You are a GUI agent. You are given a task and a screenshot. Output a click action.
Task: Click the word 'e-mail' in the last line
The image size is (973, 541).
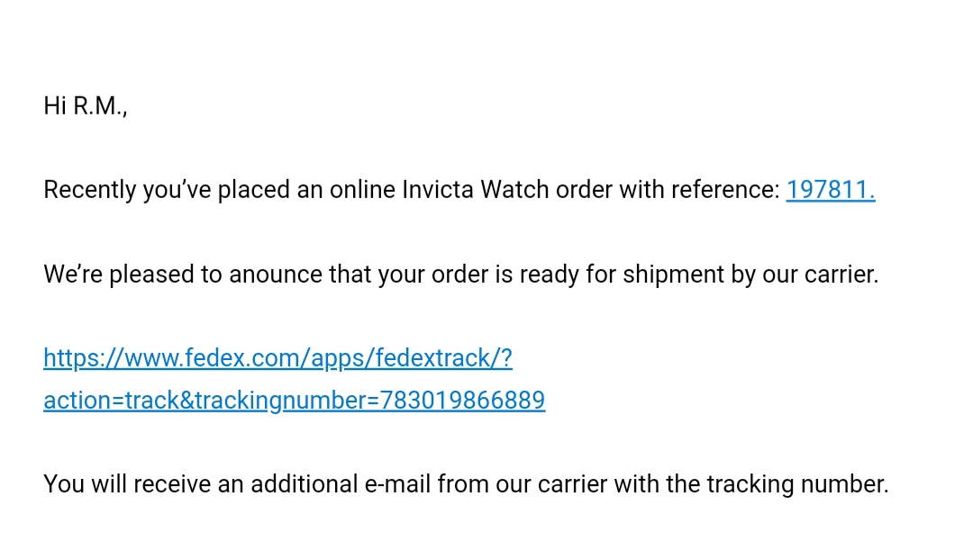397,484
